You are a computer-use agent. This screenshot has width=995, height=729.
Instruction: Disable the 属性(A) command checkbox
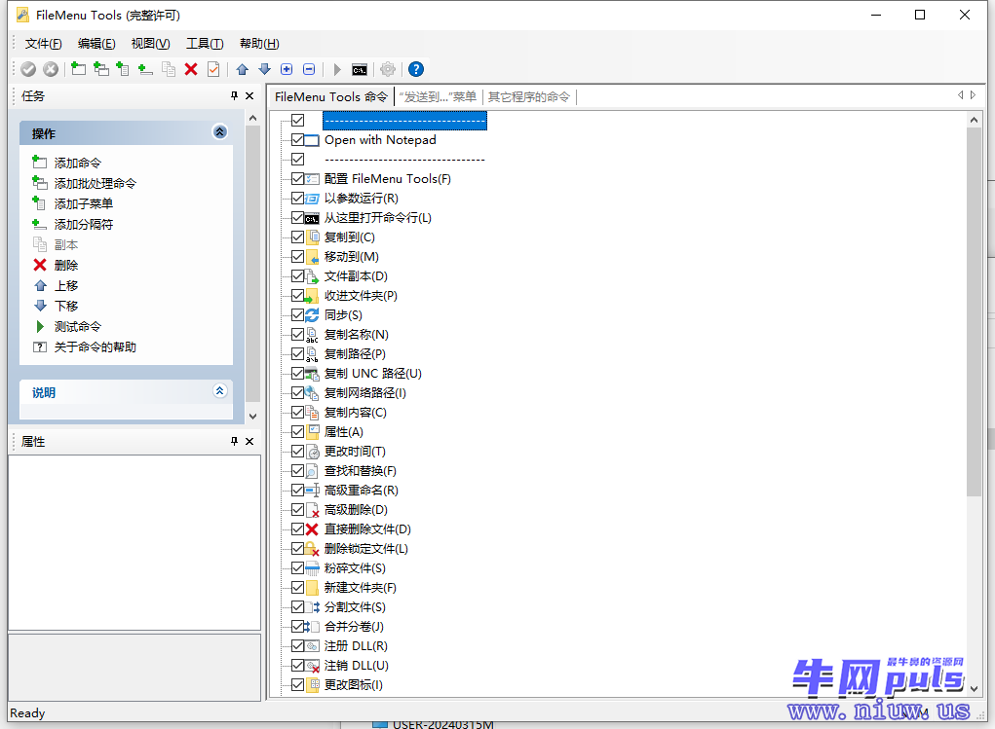(x=297, y=432)
